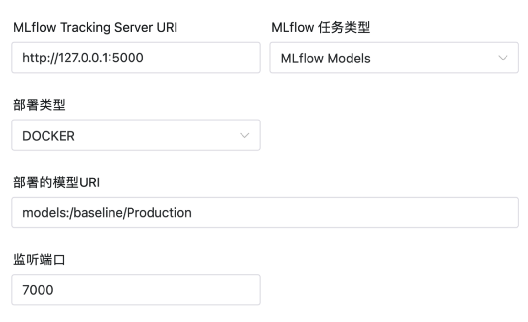Click the 7000 port value
528x322 pixels.
(x=38, y=290)
